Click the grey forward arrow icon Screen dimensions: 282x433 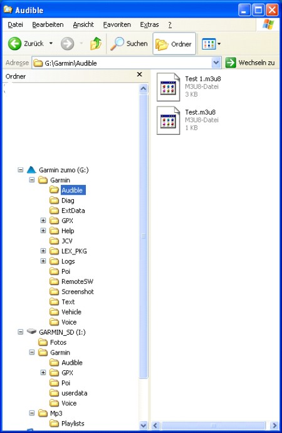click(x=68, y=44)
